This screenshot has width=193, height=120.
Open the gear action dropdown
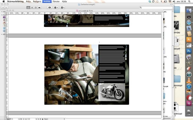(56, 8)
